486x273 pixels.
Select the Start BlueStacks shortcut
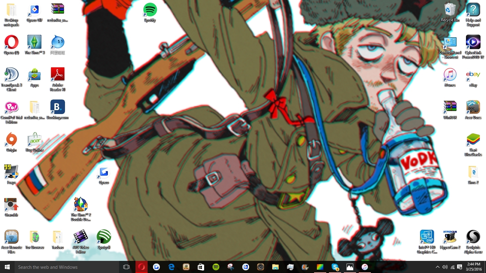(x=473, y=144)
